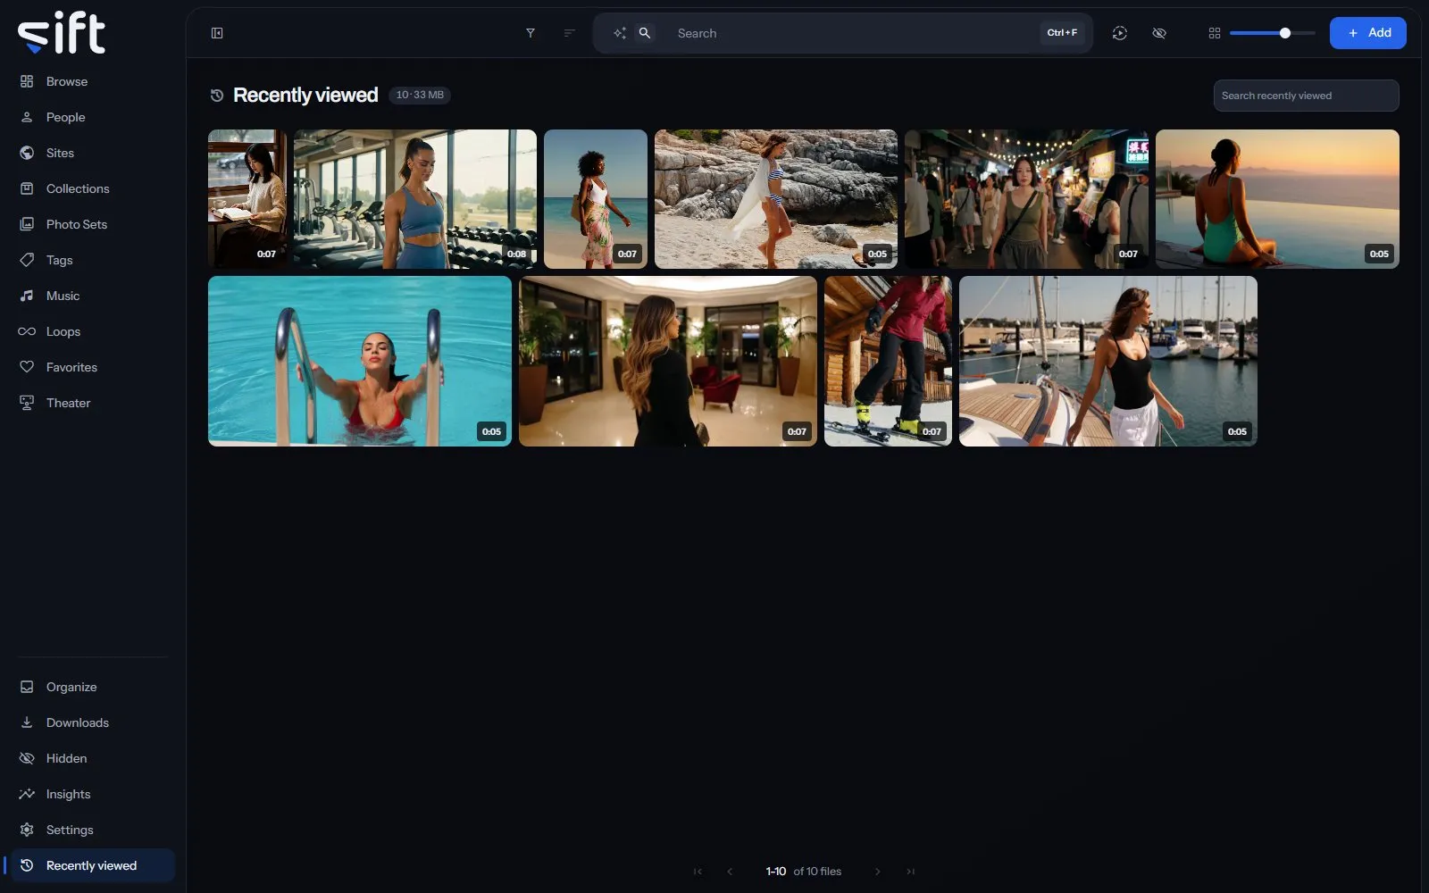Jump to the last page arrow
Screen dimensions: 1429x893
(910, 872)
